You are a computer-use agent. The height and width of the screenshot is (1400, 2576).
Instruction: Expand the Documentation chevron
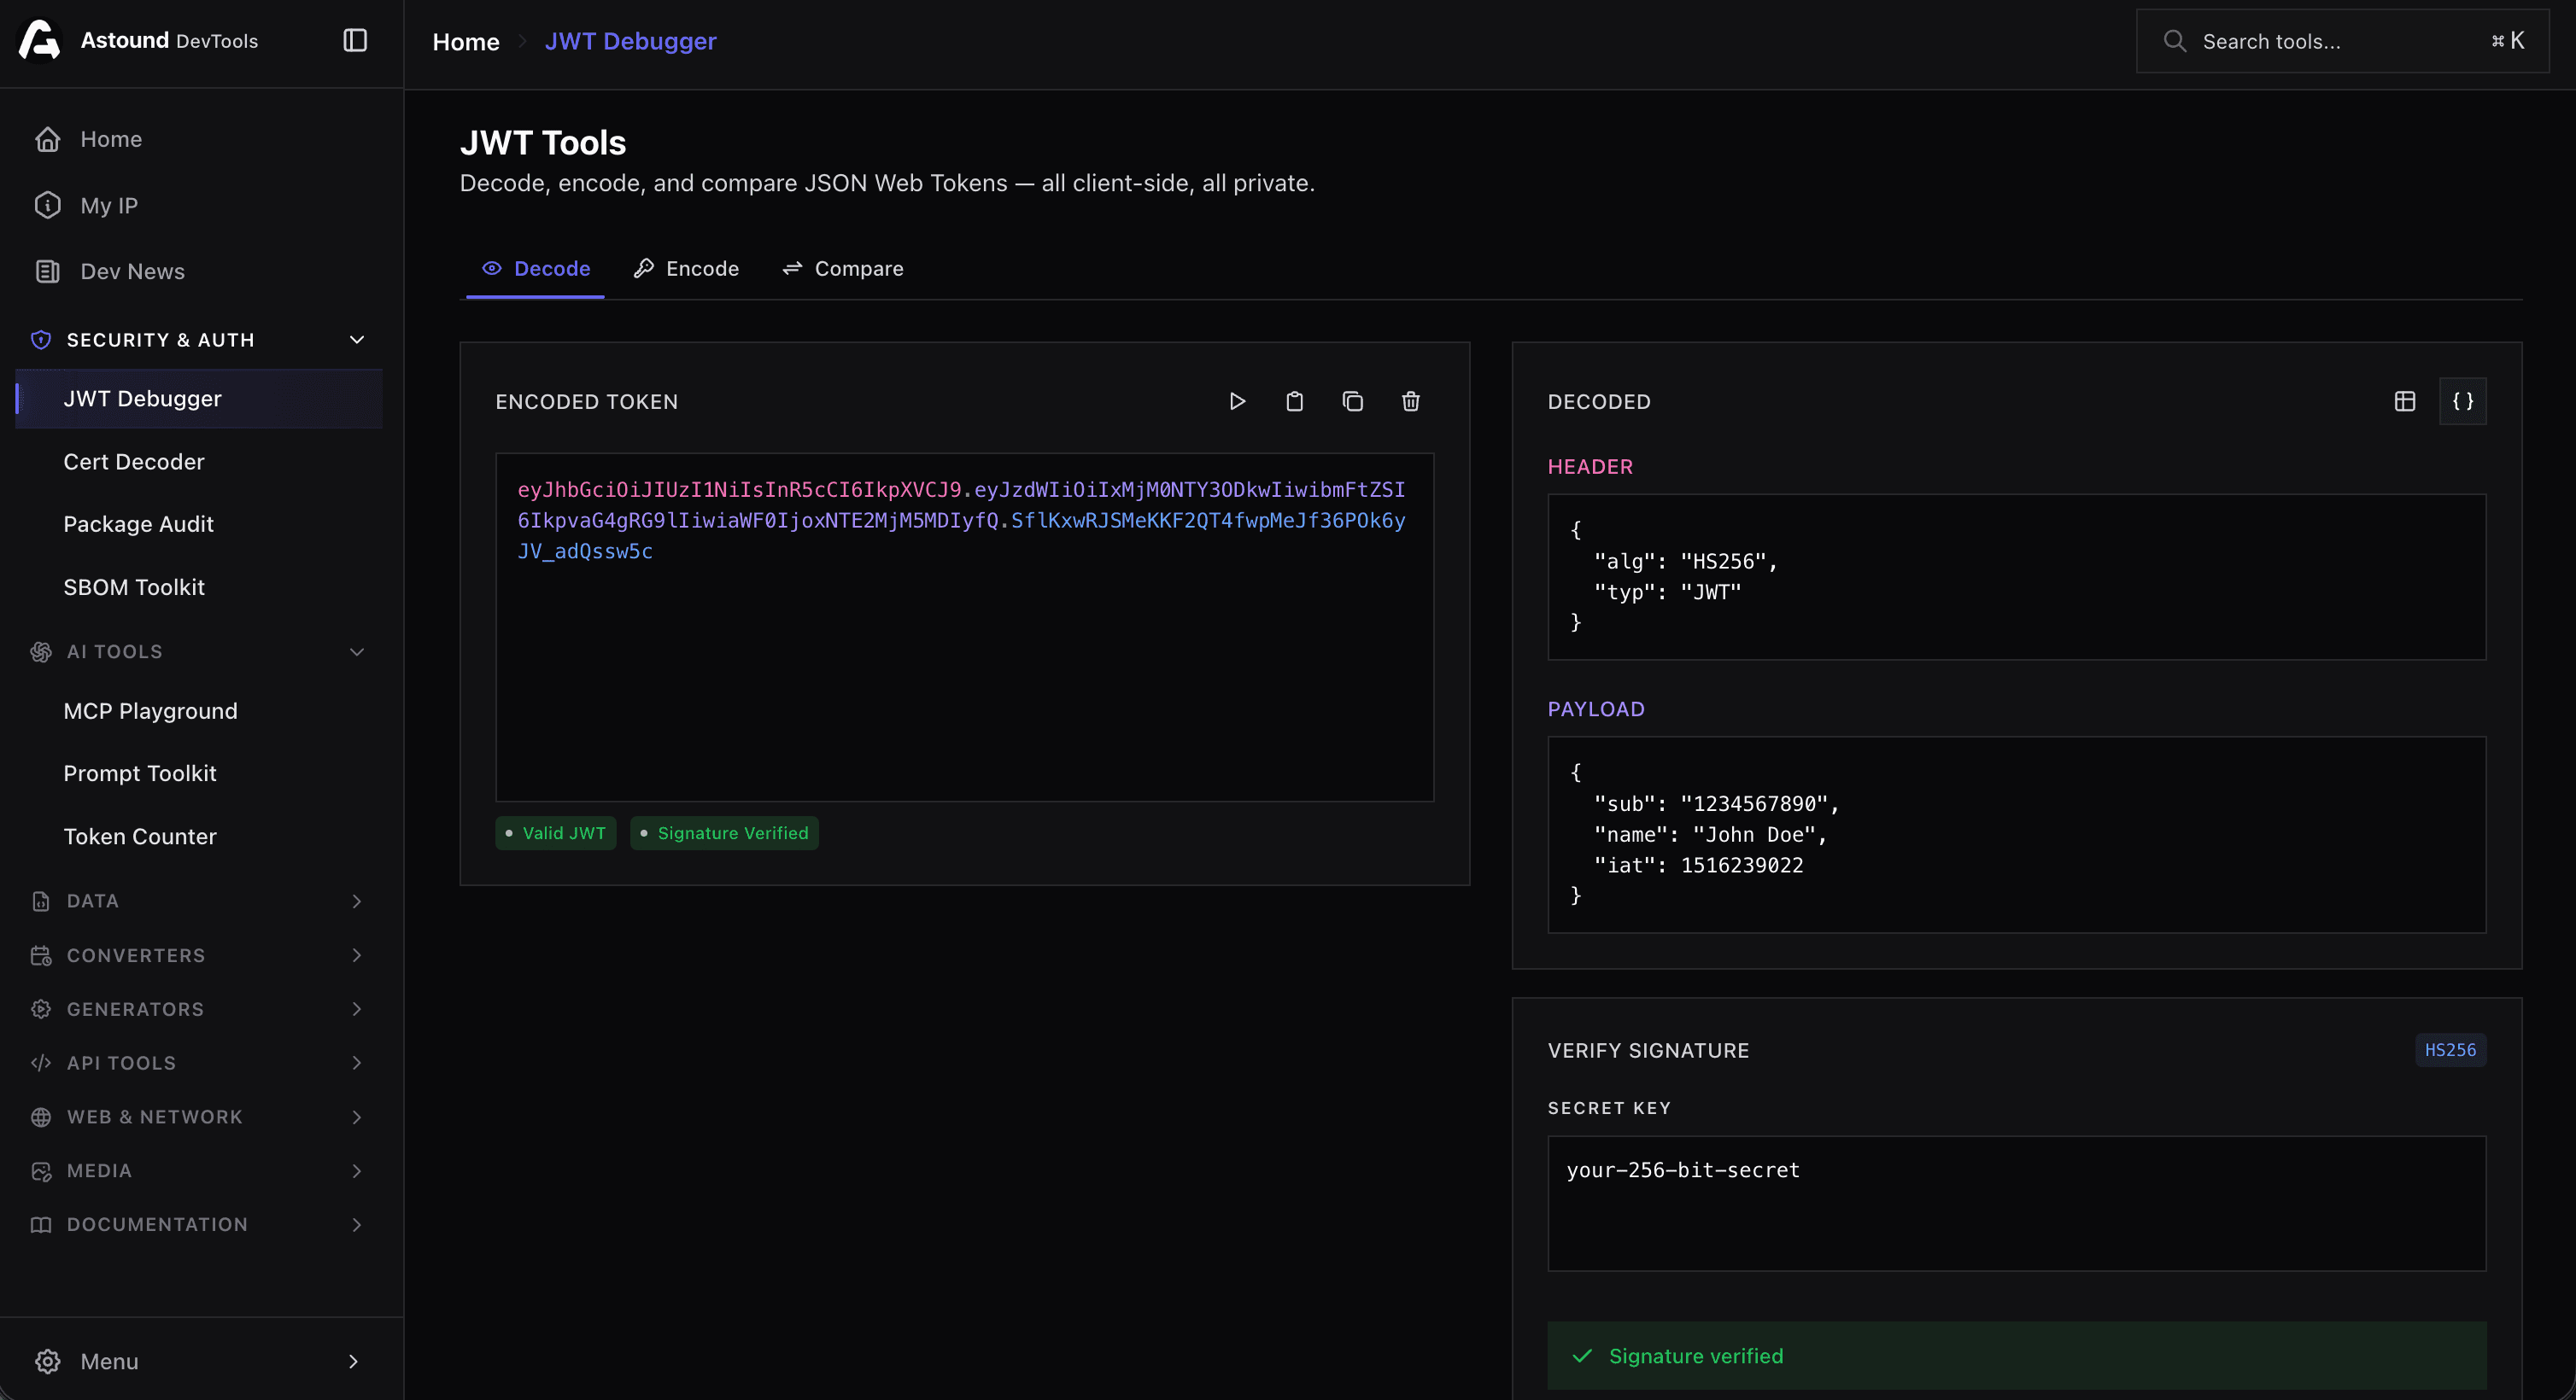pos(357,1225)
